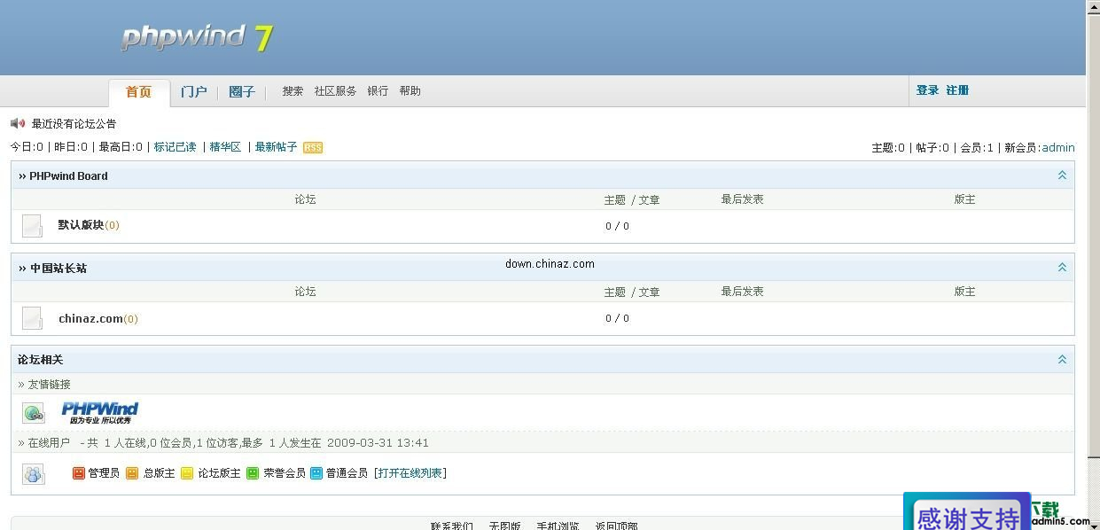Click the forum icon beside chinaz.com
Screen dimensions: 1100x530
tap(32, 318)
